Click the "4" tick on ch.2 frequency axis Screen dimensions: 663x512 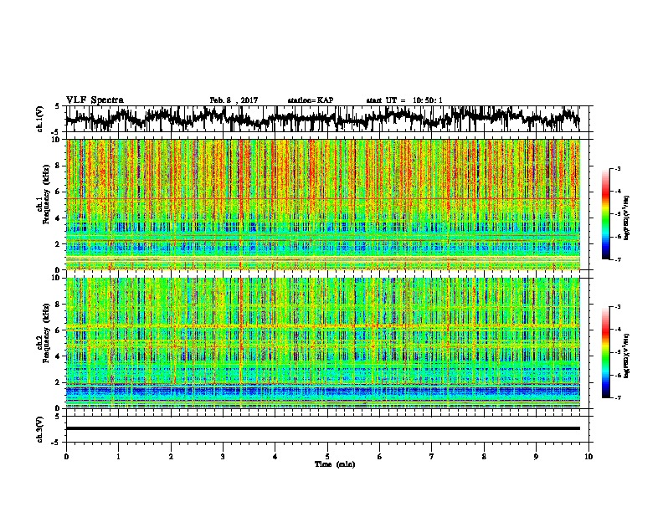point(59,356)
